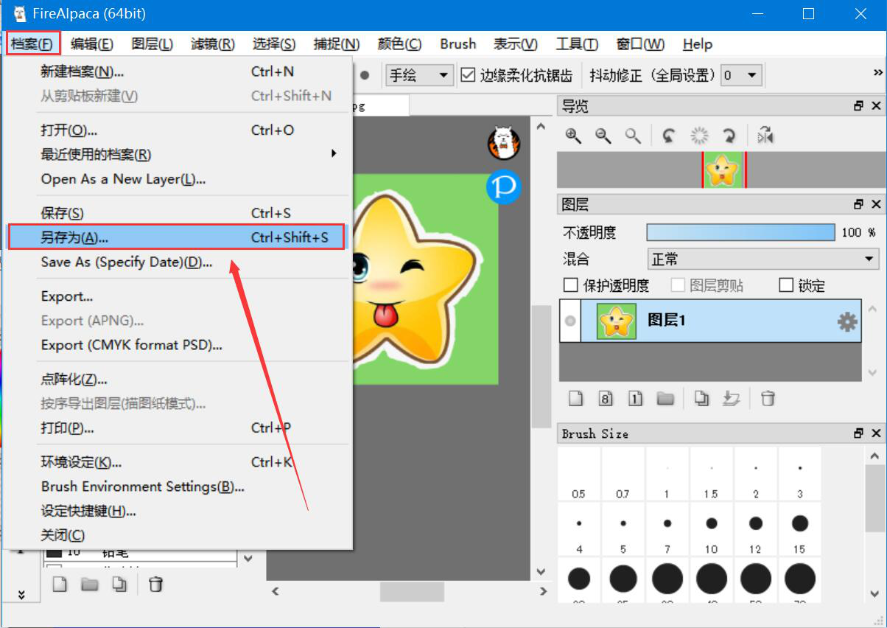
Task: Add a new 8-bit layer
Action: click(606, 399)
